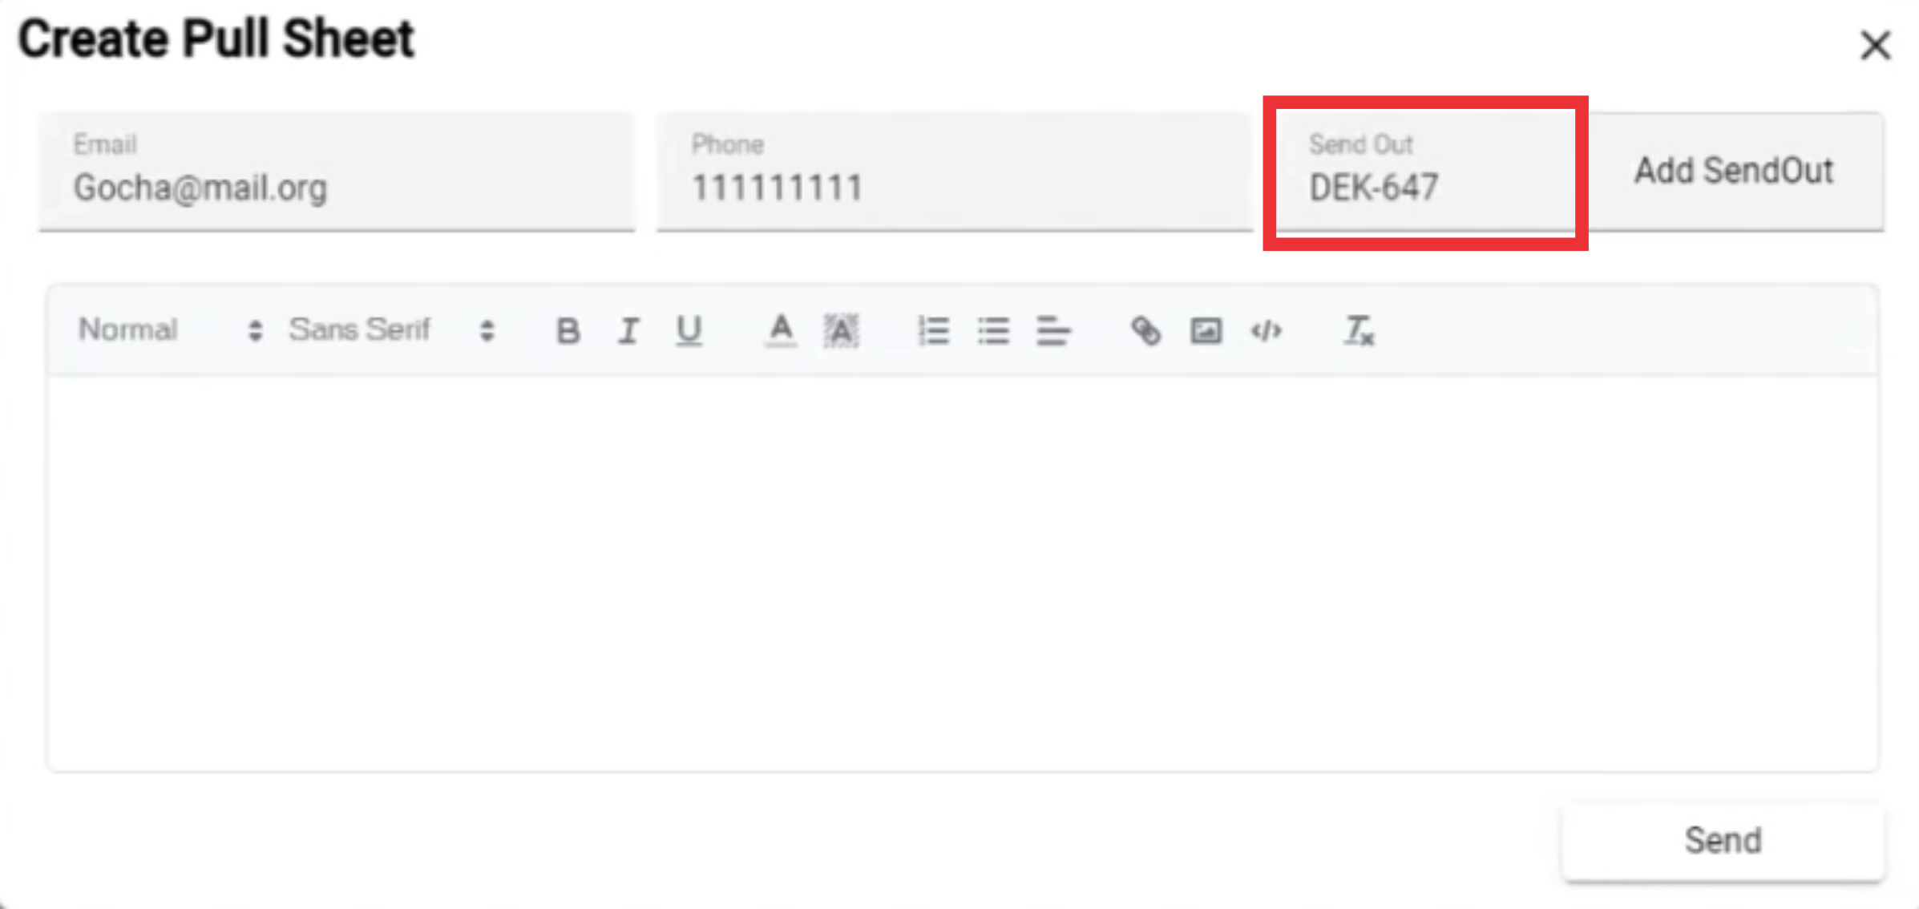Toggle underline text formatting

pyautogui.click(x=689, y=330)
